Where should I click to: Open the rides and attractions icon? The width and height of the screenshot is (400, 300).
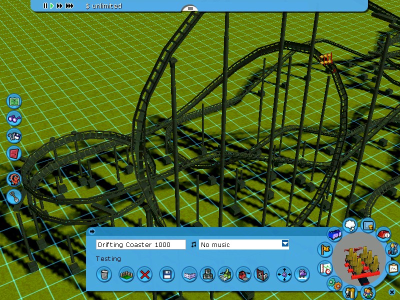click(14, 179)
